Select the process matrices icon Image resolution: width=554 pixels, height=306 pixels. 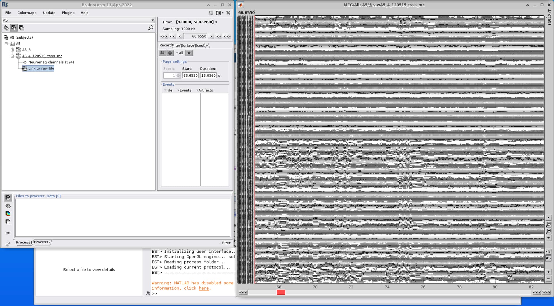click(8, 222)
